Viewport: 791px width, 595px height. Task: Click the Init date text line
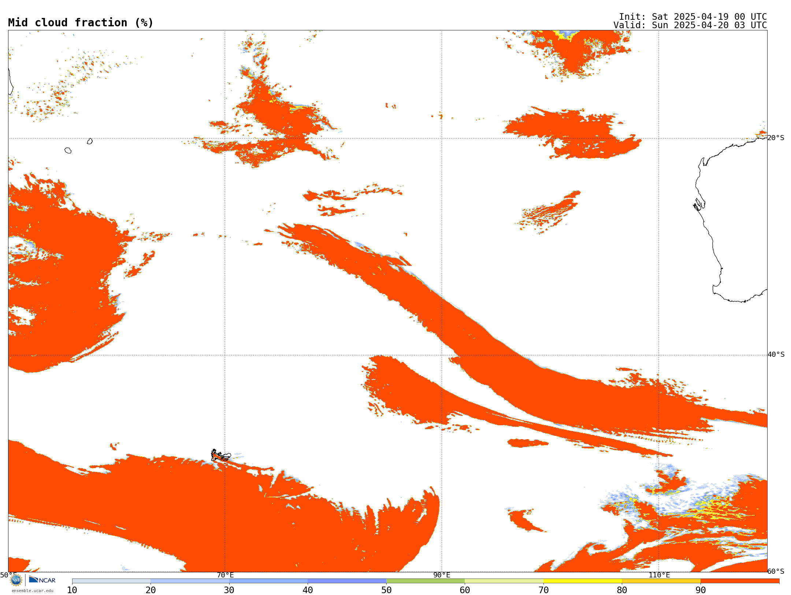coord(693,17)
